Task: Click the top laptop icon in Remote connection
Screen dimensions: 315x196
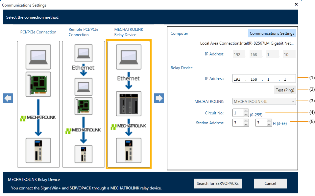Action: coord(83,52)
